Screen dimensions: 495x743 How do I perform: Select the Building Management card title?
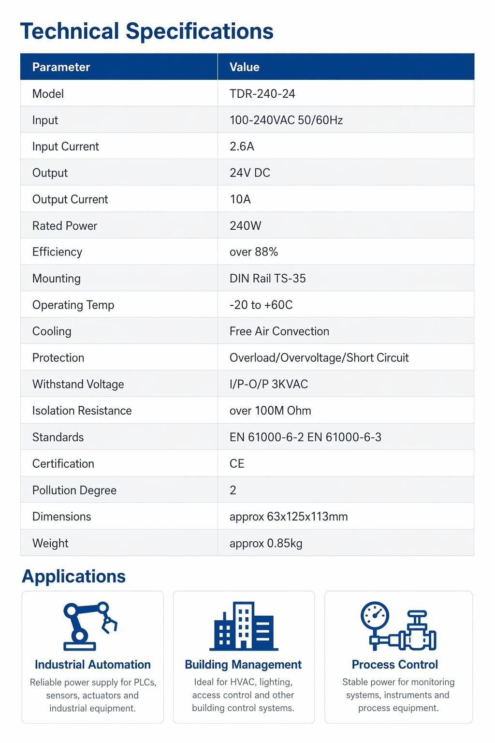243,665
